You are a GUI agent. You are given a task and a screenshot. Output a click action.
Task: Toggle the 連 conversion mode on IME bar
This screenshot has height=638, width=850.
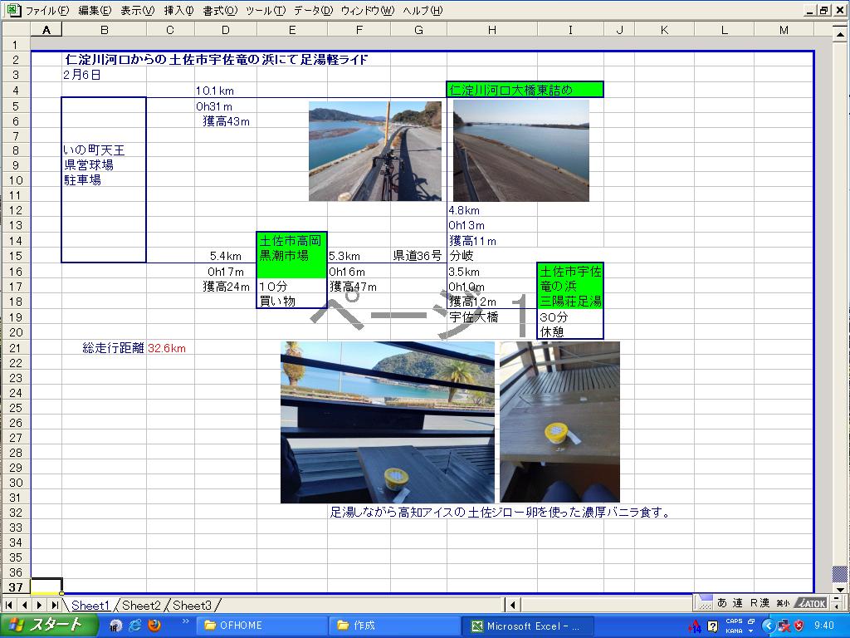pos(738,603)
